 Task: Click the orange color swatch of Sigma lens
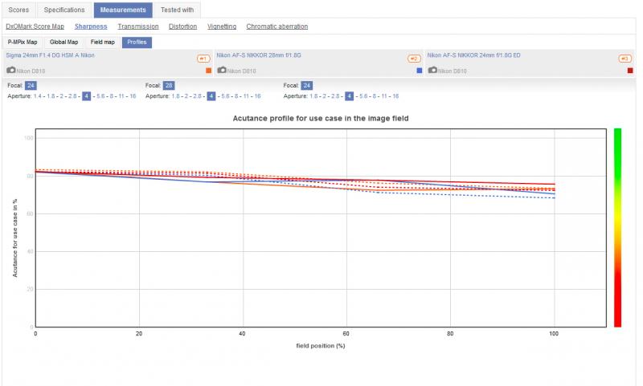click(209, 71)
